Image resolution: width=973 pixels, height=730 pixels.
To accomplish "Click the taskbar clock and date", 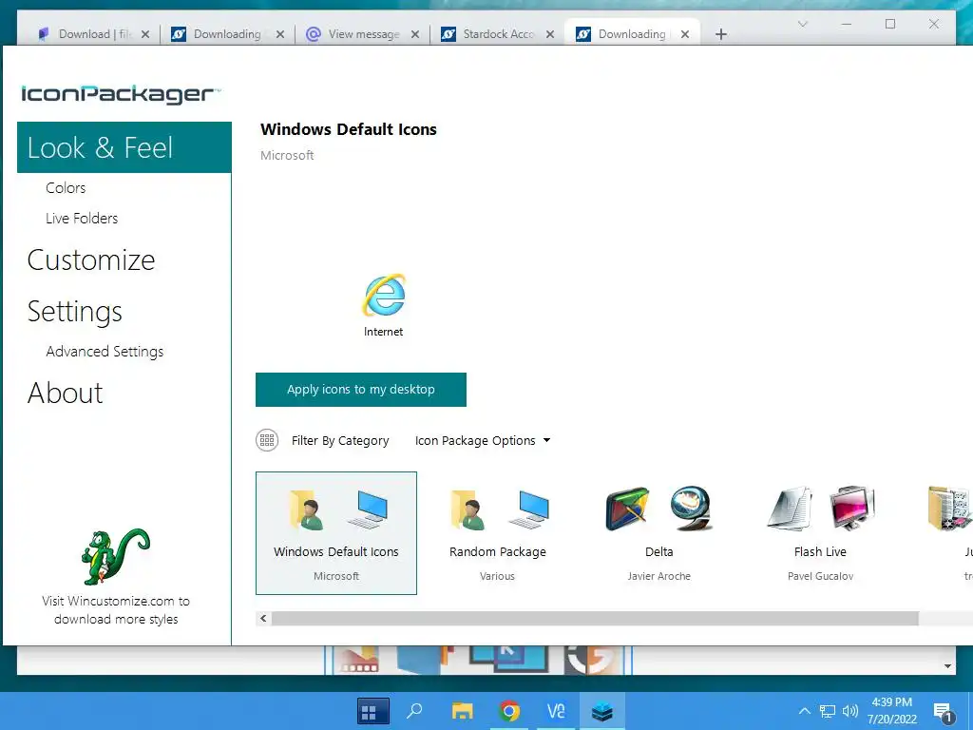I will coord(891,711).
